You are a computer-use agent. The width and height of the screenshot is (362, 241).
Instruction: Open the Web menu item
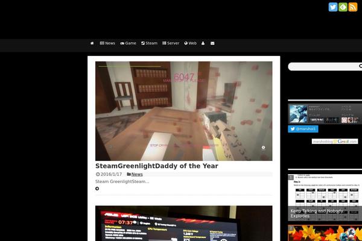click(191, 43)
